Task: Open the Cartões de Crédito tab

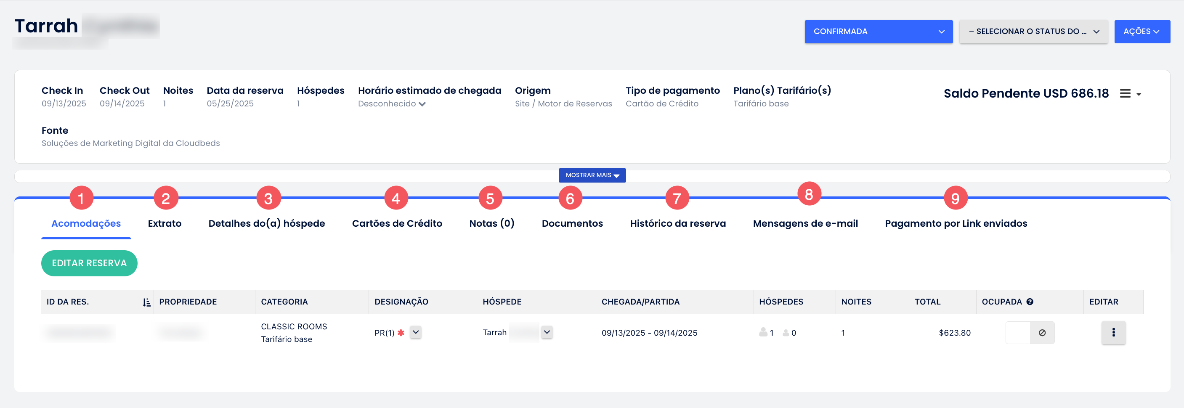Action: pyautogui.click(x=397, y=223)
